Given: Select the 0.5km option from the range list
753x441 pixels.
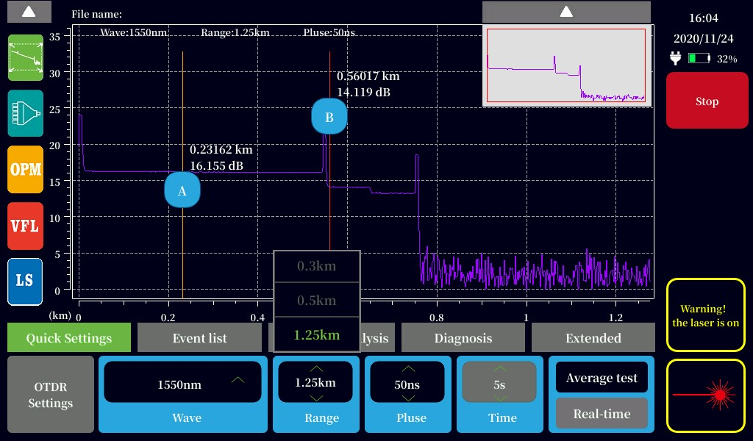Looking at the screenshot, I should [x=316, y=299].
